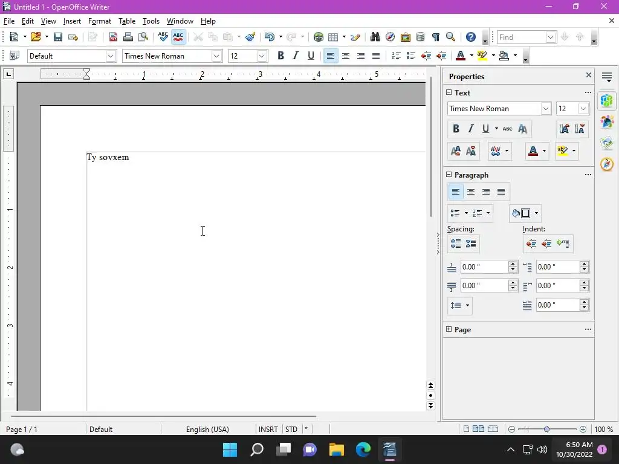
Task: Toggle AutoSpellcheck on the toolbar
Action: tap(178, 37)
